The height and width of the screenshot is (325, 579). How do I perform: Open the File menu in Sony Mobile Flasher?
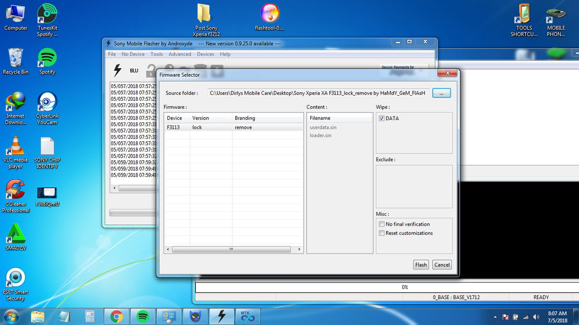point(112,54)
